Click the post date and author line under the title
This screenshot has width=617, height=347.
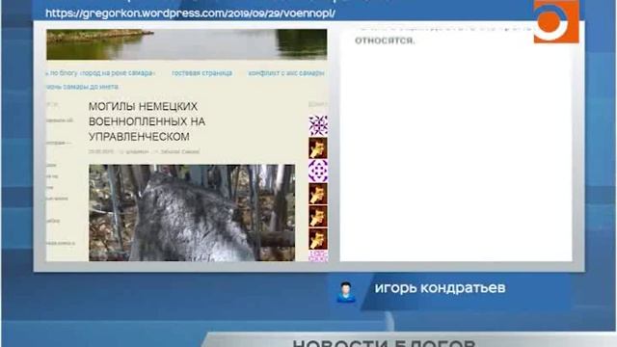(x=144, y=151)
